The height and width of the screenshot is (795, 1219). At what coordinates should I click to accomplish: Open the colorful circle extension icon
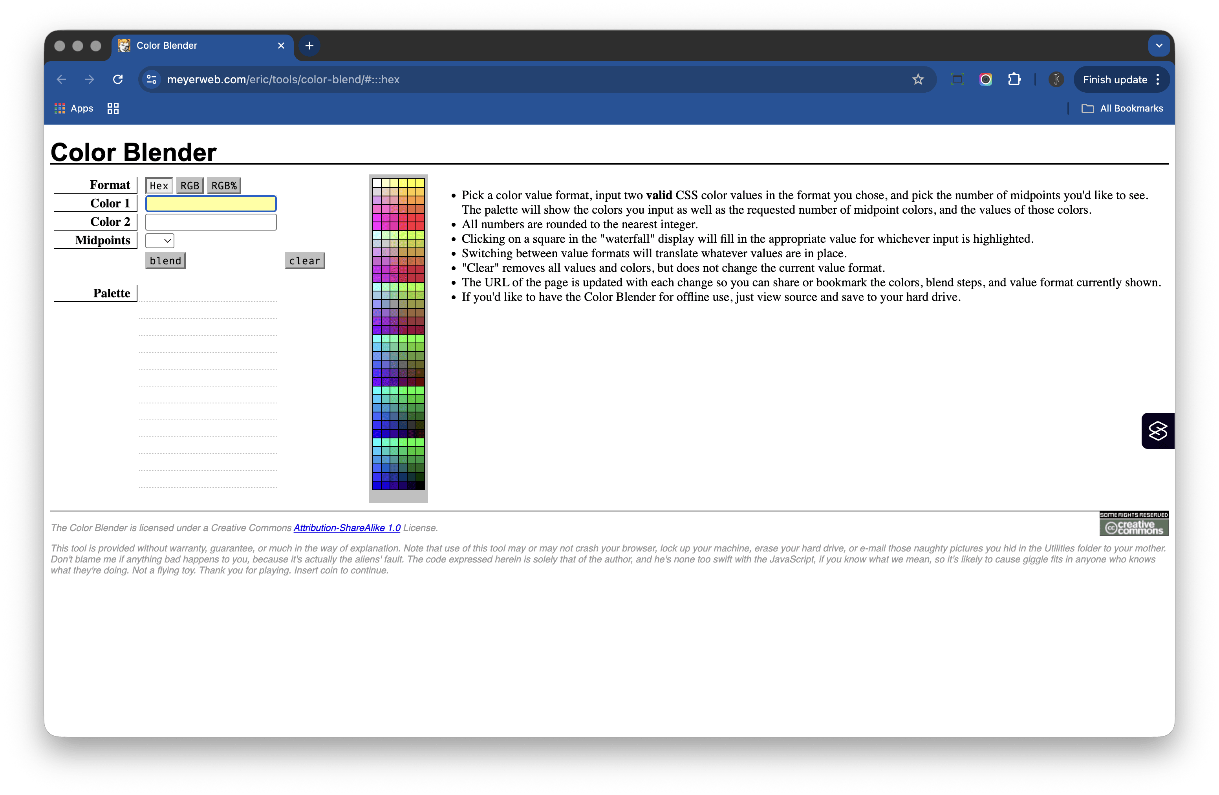click(985, 79)
